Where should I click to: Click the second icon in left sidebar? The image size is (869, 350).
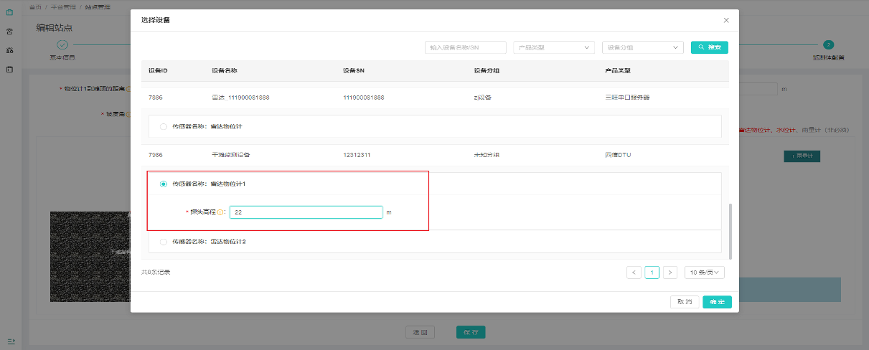(9, 32)
